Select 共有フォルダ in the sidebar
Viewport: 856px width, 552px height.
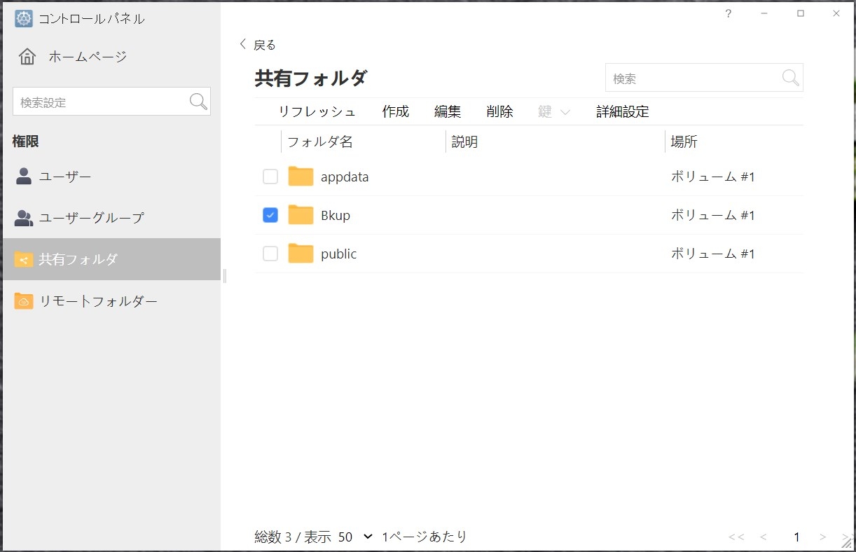click(x=111, y=259)
